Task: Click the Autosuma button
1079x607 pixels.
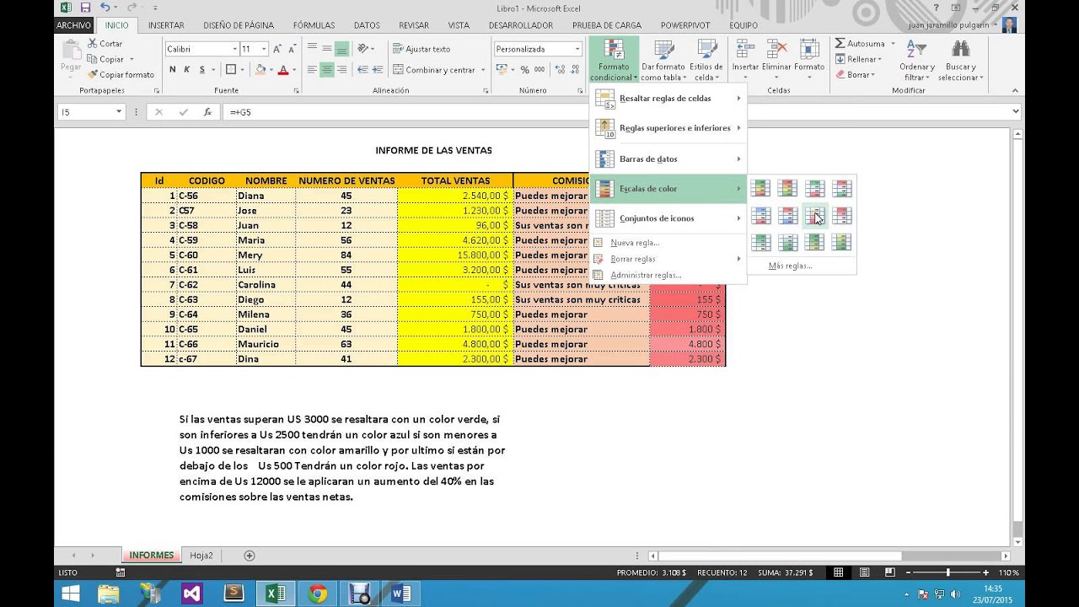Action: [860, 43]
